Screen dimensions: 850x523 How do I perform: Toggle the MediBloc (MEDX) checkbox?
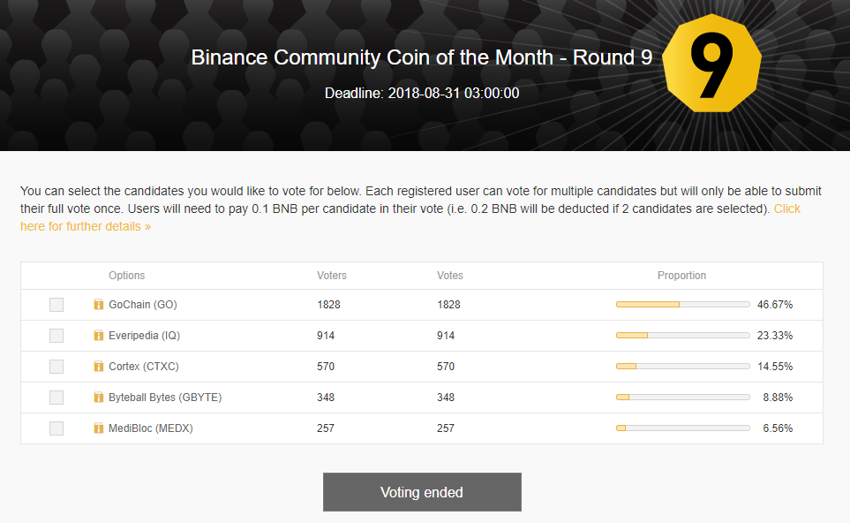tap(56, 428)
